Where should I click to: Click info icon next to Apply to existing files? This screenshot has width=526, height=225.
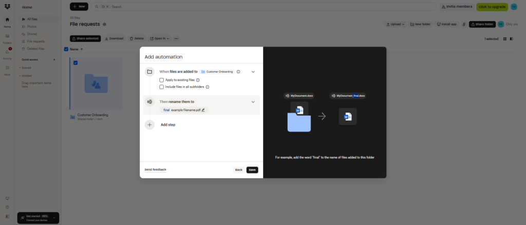click(x=198, y=80)
